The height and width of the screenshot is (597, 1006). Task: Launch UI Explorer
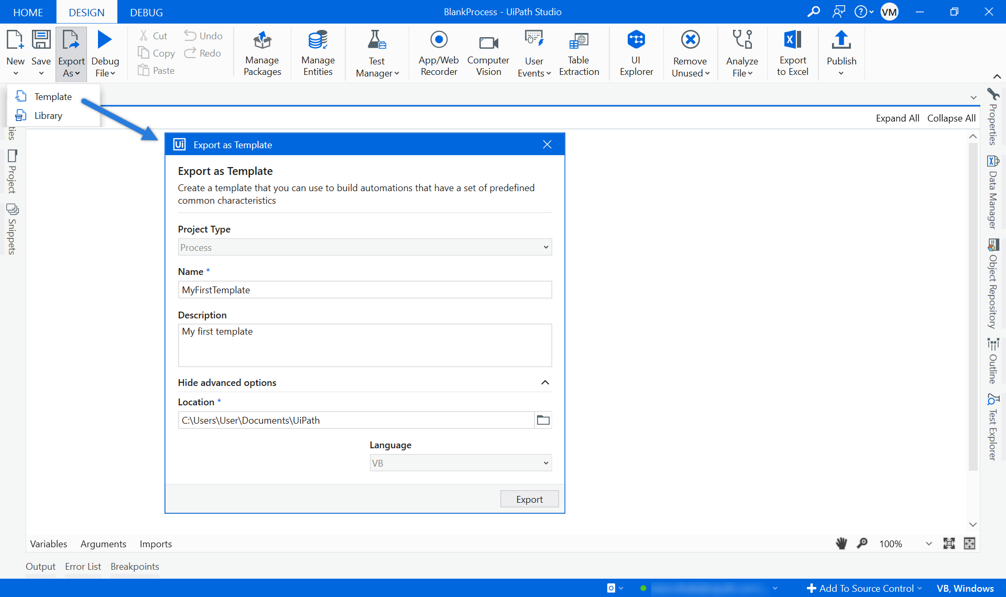point(636,52)
